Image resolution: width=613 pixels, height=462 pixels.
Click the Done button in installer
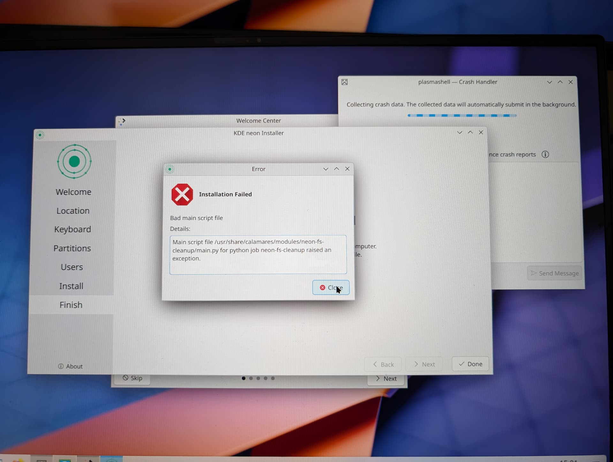(x=470, y=364)
